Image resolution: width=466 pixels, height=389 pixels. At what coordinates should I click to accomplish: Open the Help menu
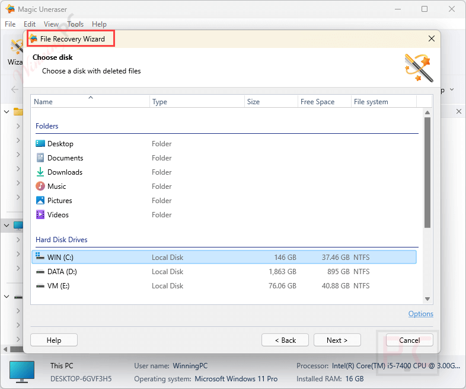tap(99, 24)
